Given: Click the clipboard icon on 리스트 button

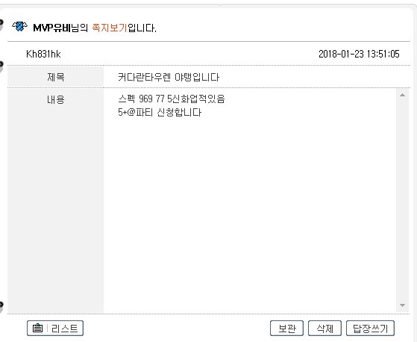Looking at the screenshot, I should pyautogui.click(x=37, y=328).
